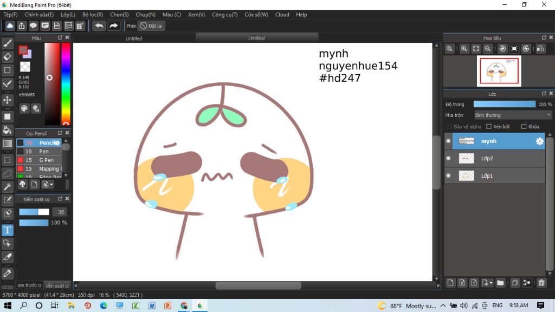Image resolution: width=555 pixels, height=312 pixels.
Task: Click the foreground color swatch
Action: pyautogui.click(x=23, y=50)
